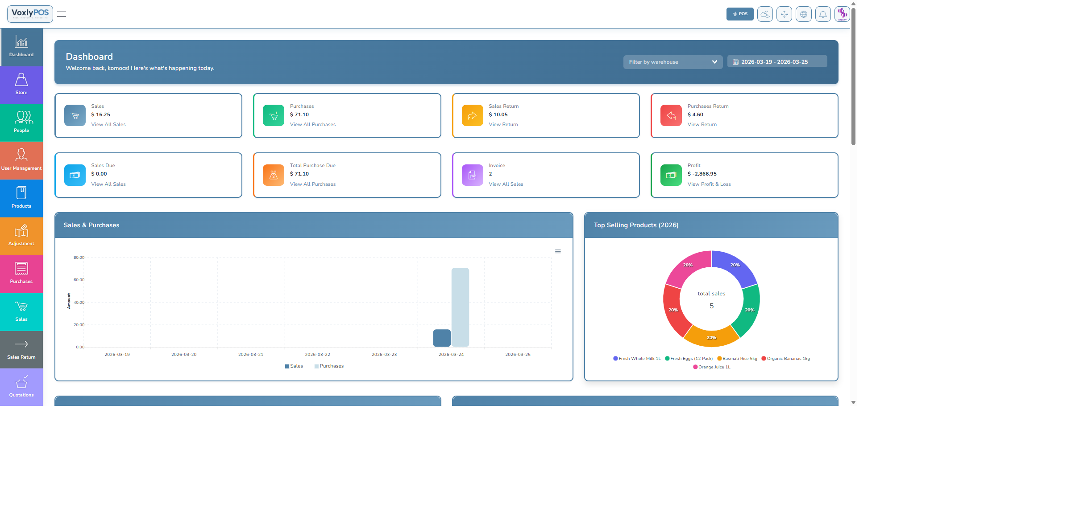Open the Purchases sidebar section

click(21, 273)
